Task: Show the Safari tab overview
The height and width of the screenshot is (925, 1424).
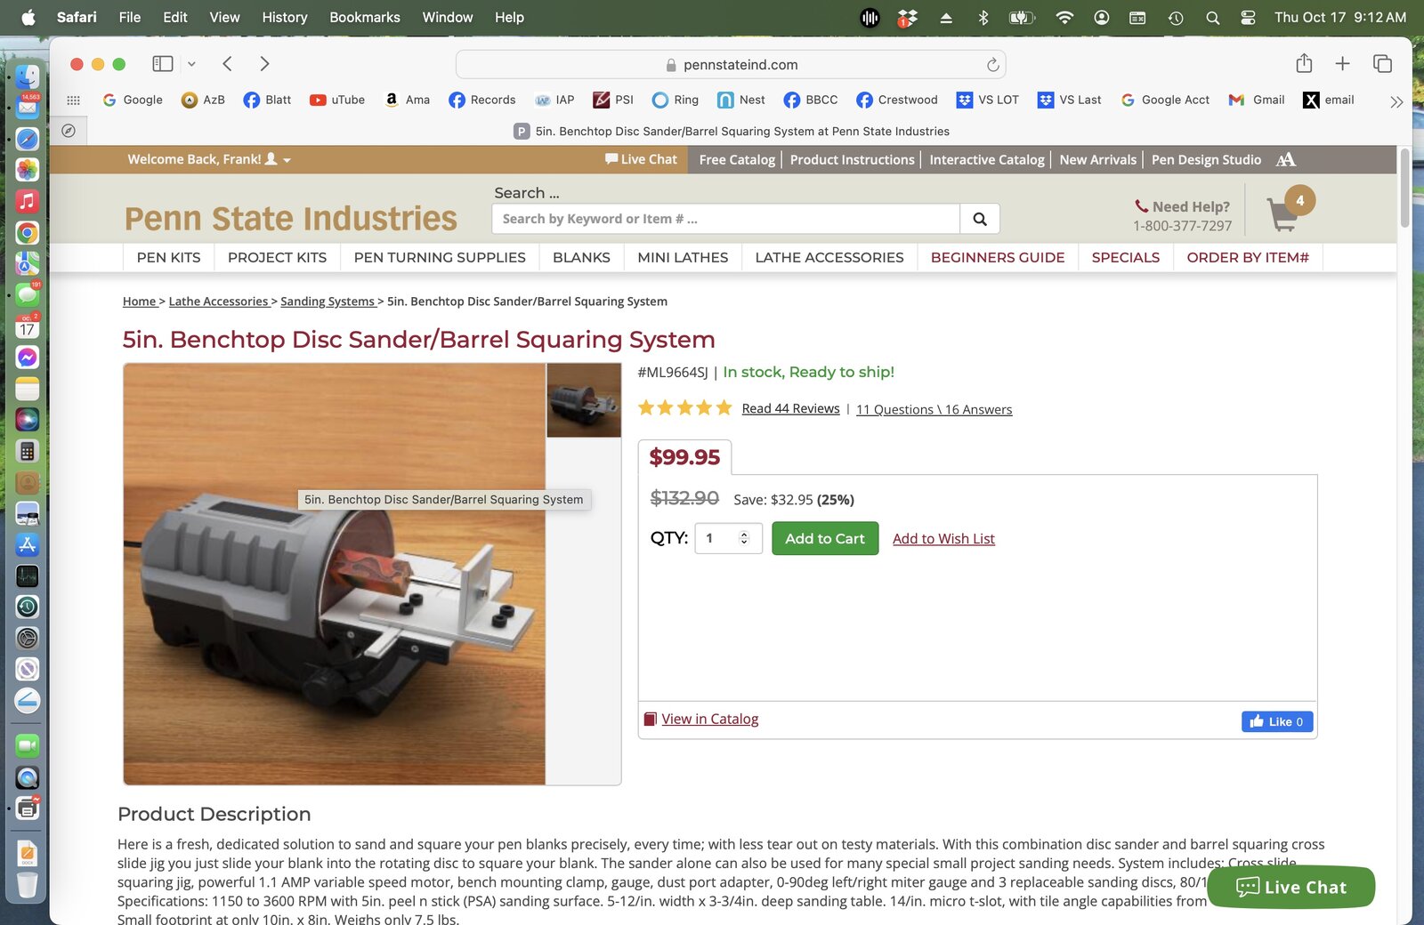Action: coord(1382,63)
